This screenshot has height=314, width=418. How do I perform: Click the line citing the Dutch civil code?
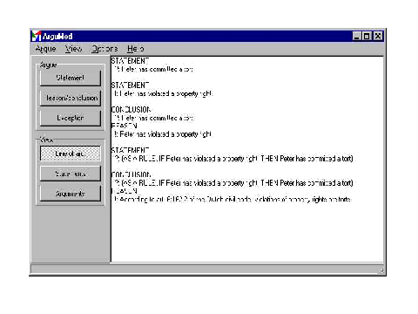(x=232, y=200)
